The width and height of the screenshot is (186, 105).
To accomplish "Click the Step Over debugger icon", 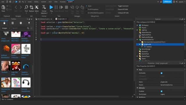I will [x=77, y=7].
